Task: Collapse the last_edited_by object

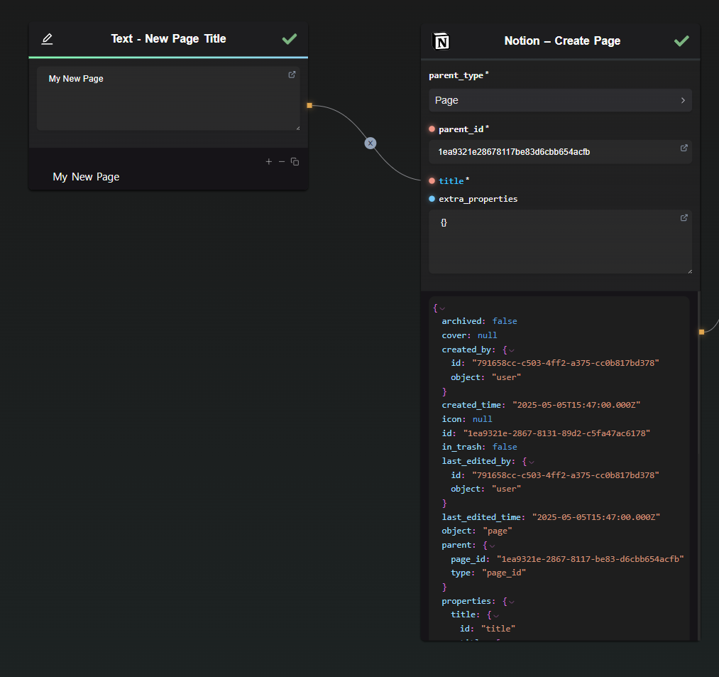Action: point(532,462)
